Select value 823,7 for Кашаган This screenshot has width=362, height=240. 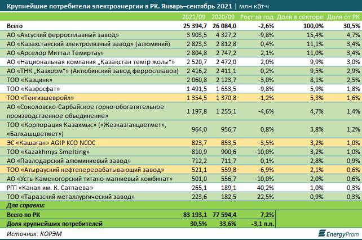(x=199, y=143)
